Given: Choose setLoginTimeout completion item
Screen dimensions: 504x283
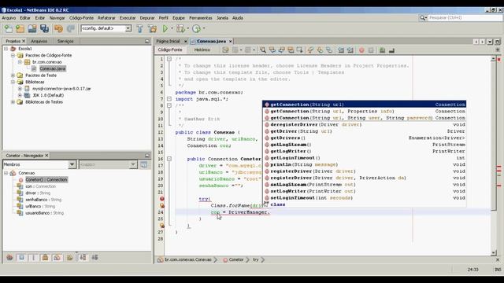Looking at the screenshot, I should (x=365, y=198).
